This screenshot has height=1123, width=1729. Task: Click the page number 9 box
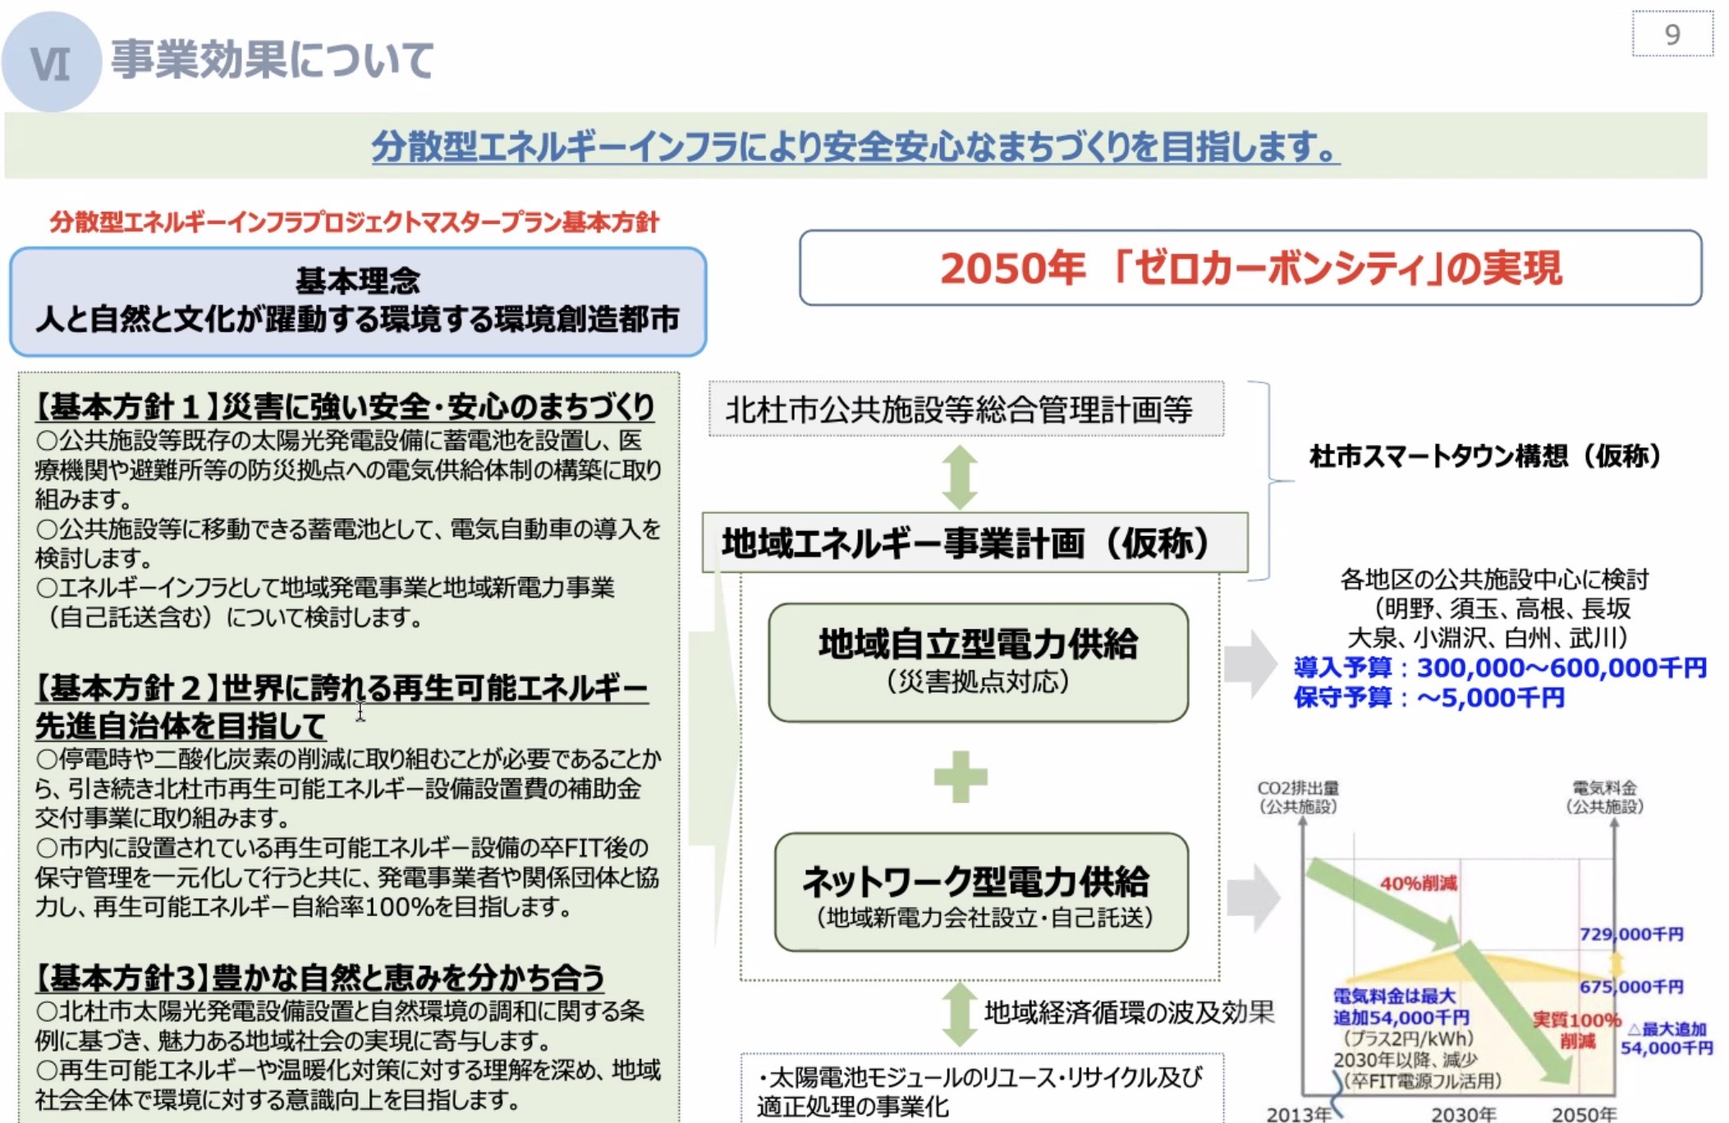[1672, 34]
